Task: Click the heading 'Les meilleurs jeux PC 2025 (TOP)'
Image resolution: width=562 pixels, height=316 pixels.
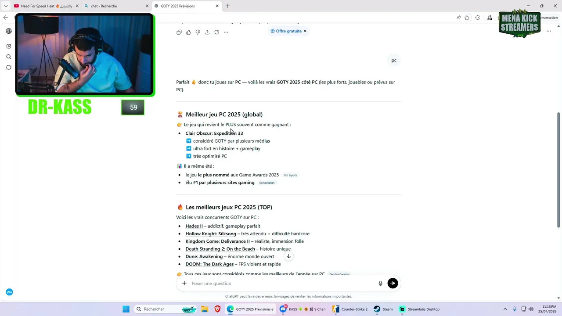Action: pos(229,207)
